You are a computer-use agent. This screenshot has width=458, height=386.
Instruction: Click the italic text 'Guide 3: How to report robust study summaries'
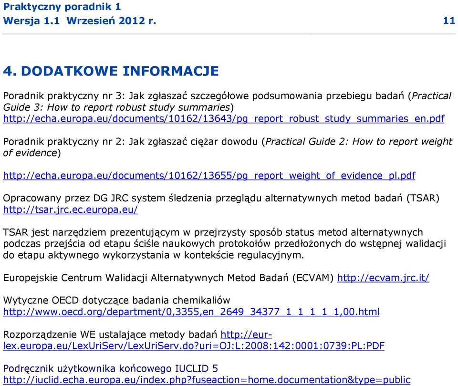coord(116,107)
